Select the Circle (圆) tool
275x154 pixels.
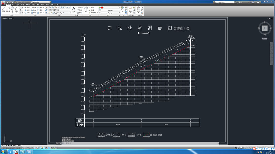click(12, 9)
